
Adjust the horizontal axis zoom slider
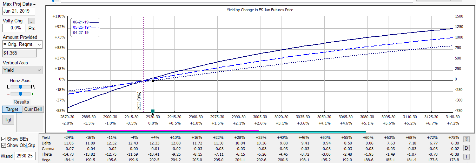click(x=21, y=94)
